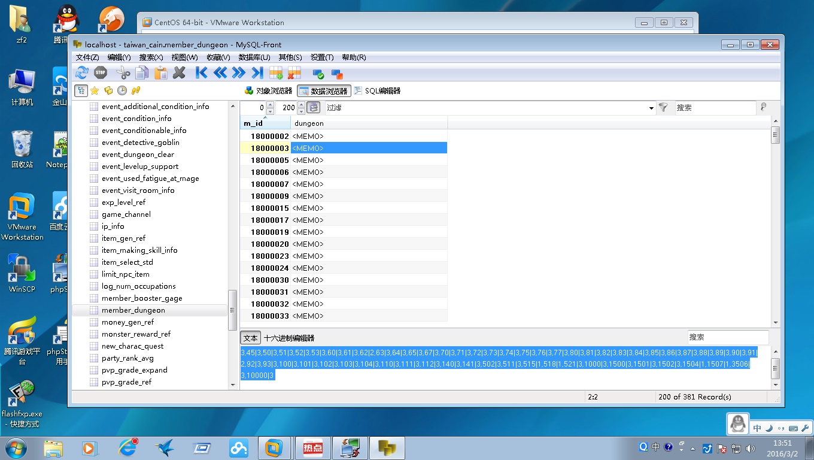
Task: Go to the previous records page
Action: pyautogui.click(x=220, y=73)
